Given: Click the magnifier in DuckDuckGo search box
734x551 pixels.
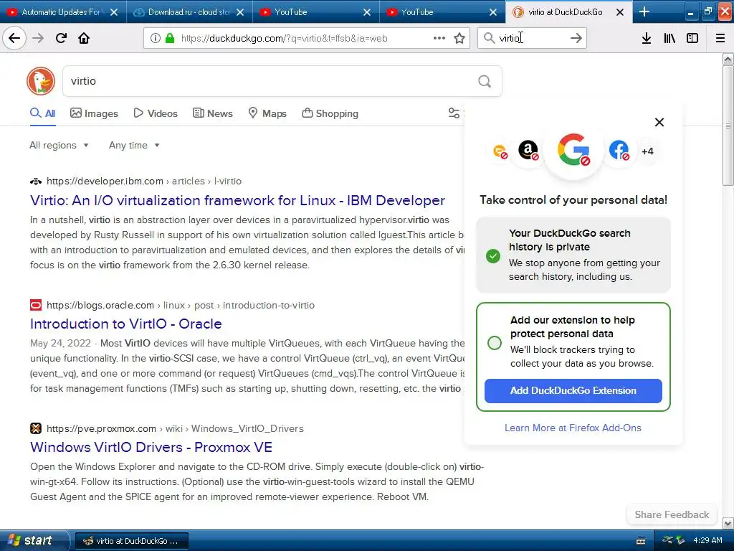Looking at the screenshot, I should point(485,82).
